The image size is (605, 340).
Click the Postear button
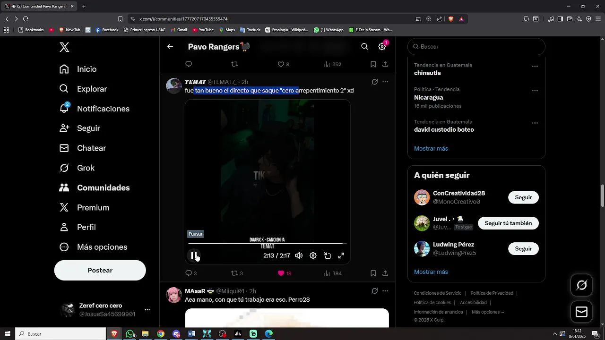[x=100, y=270]
